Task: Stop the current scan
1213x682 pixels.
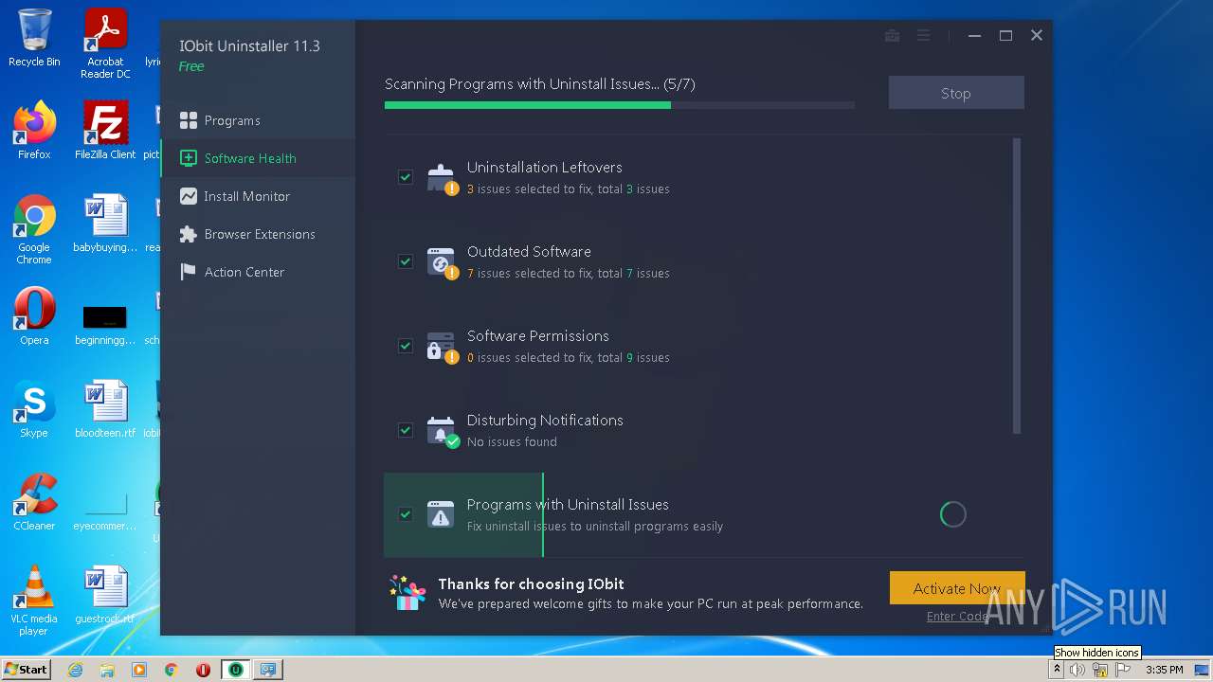Action: [956, 93]
